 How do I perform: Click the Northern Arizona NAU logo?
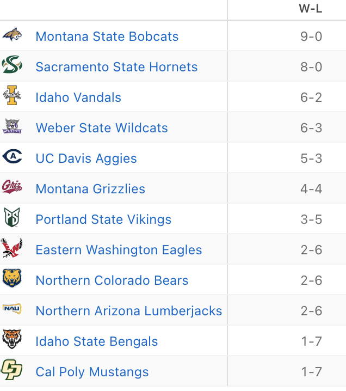12,309
